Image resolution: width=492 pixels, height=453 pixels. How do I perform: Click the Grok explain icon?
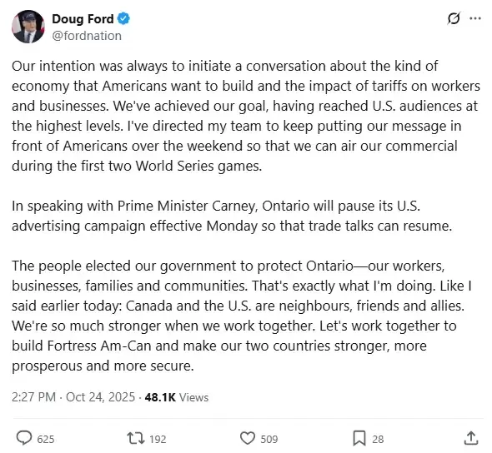click(454, 18)
